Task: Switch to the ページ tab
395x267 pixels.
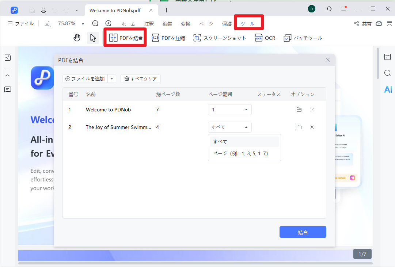Action: tap(206, 24)
